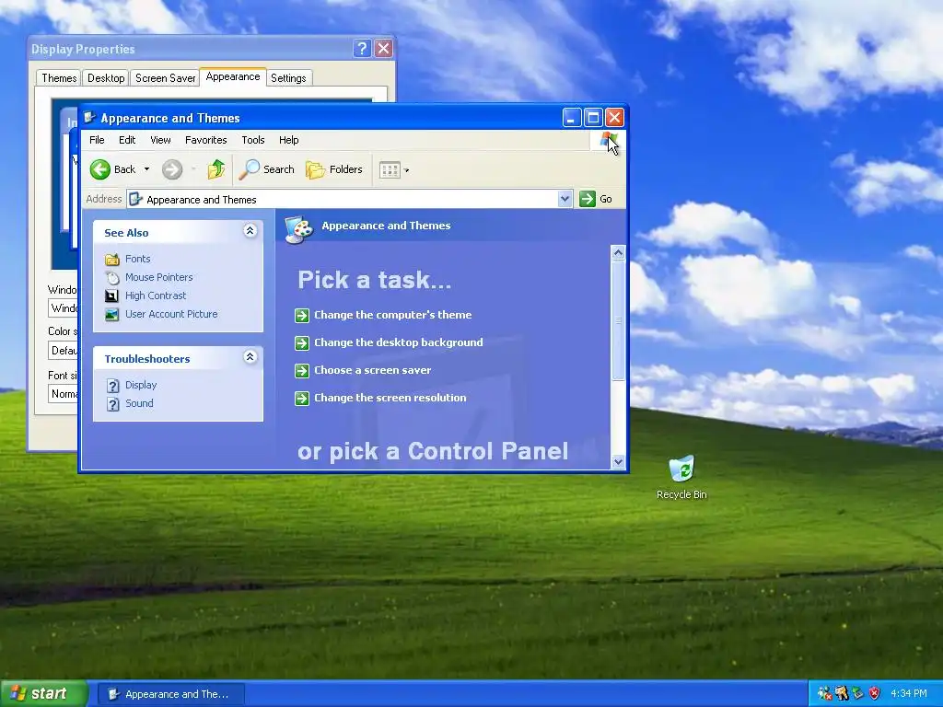Open the Font size dropdown in Display Properties

click(64, 394)
